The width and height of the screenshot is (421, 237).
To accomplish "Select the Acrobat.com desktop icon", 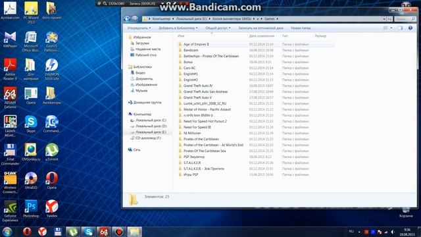I will click(x=10, y=11).
